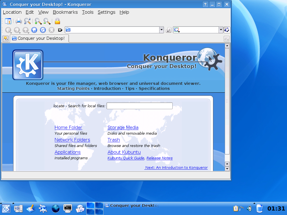Open the mail client panel icon
This screenshot has height=215, width=287.
(x=80, y=208)
